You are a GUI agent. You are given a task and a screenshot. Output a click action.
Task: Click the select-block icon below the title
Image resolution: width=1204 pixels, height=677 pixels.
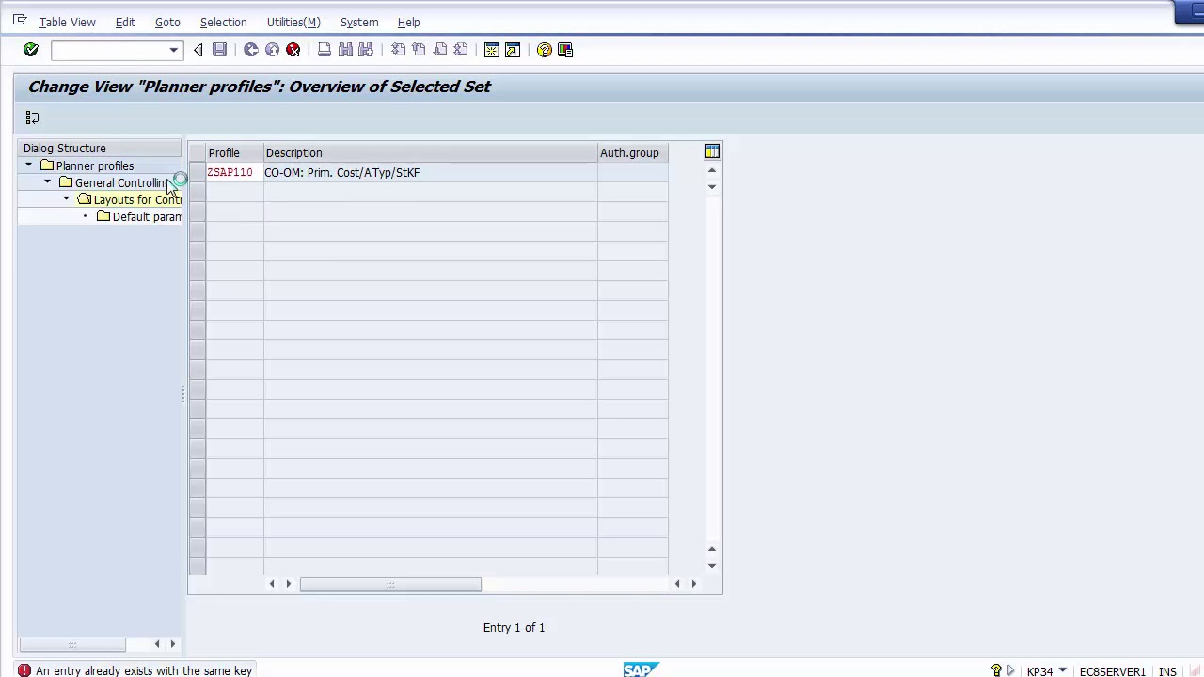pyautogui.click(x=32, y=118)
